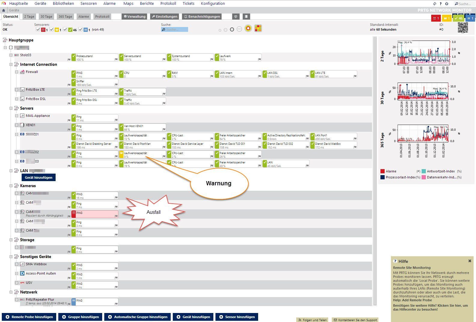Screen dimensions: 476x322
Task: Collapse the Firewall device row
Action: click(x=17, y=72)
